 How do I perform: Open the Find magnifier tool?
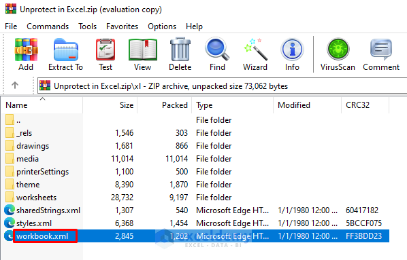pyautogui.click(x=217, y=50)
